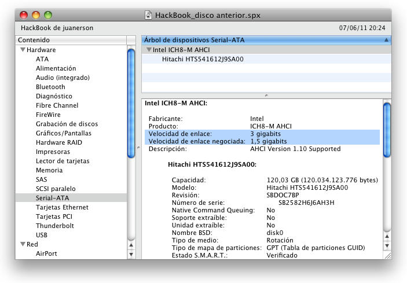This screenshot has width=407, height=283.
Task: Click the Tipo de medio value Rotación
Action: click(x=280, y=240)
